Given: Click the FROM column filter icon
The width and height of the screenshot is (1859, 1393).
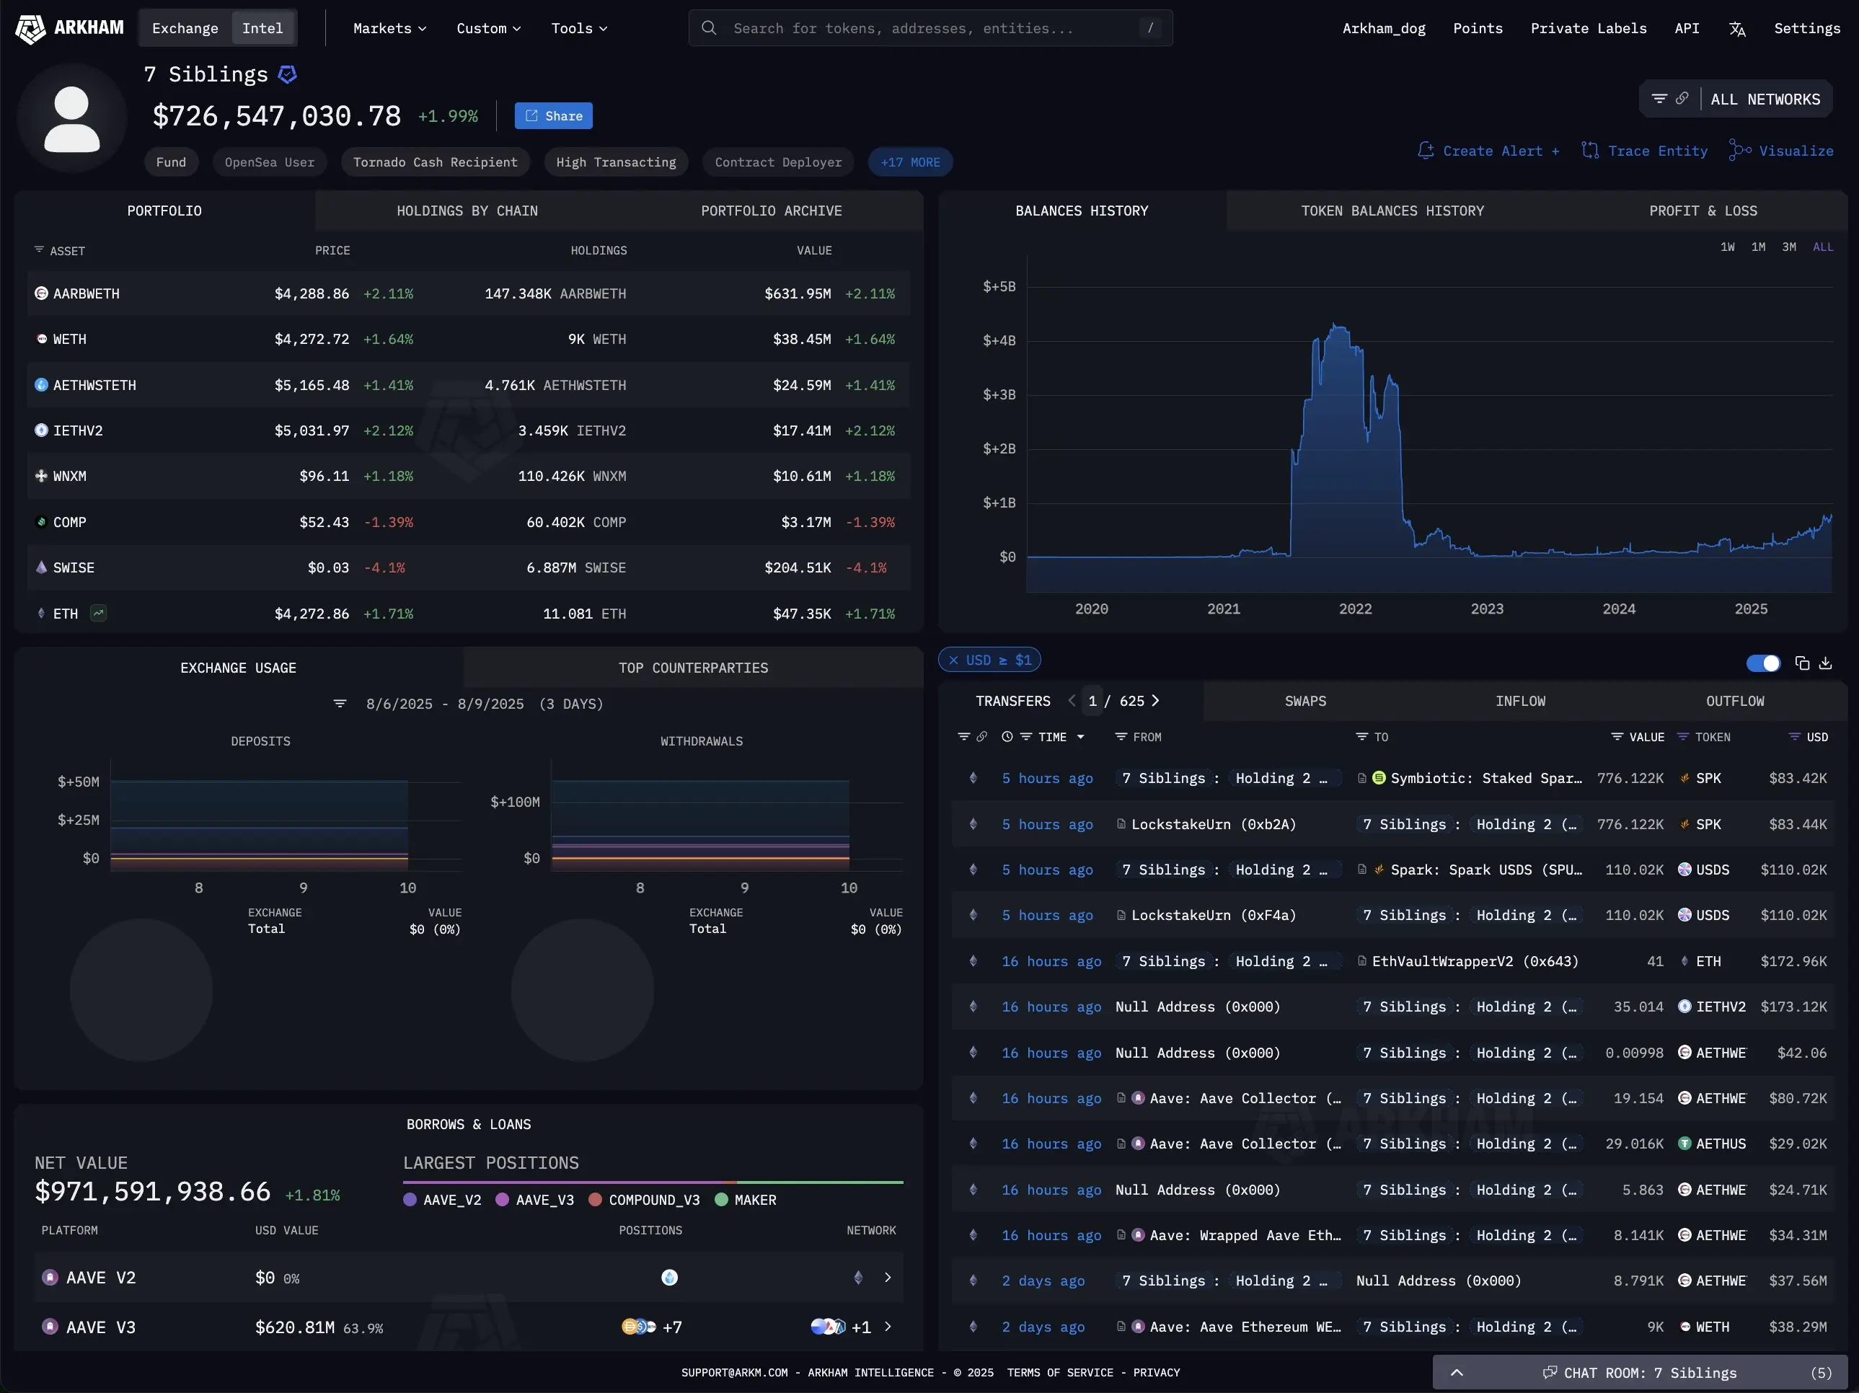Looking at the screenshot, I should [1121, 736].
